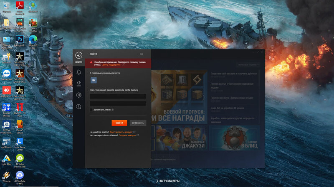Open the Farm Together desktop shortcut
The image size is (334, 187).
[33, 25]
